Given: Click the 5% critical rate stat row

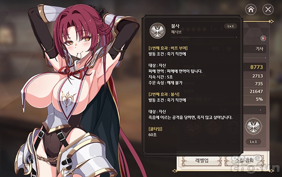Looking at the screenshot, I should (255, 99).
